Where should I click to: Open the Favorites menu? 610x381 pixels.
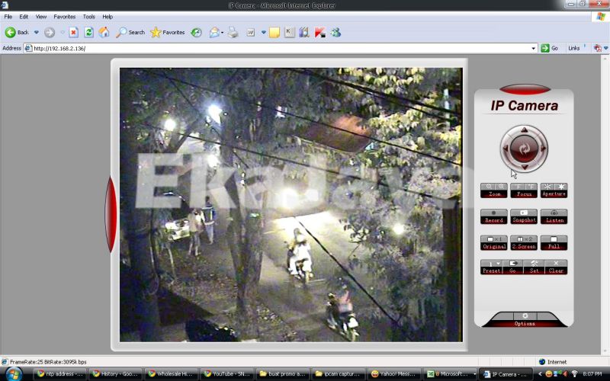click(64, 16)
